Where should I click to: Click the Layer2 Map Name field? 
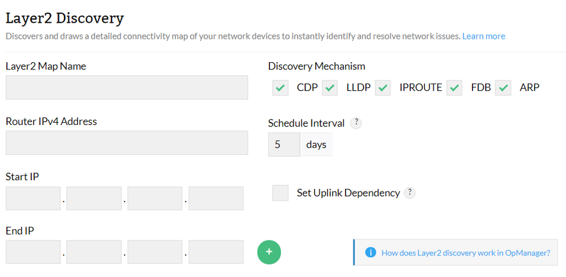[127, 87]
